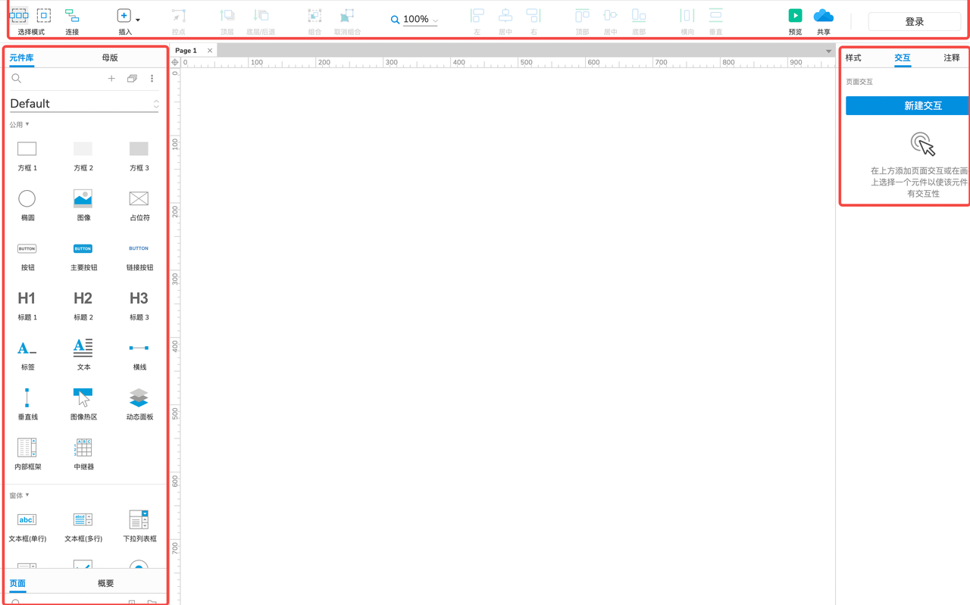The image size is (970, 605).
Task: Click the ruler origin crosshair icon
Action: [x=175, y=63]
